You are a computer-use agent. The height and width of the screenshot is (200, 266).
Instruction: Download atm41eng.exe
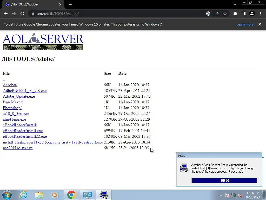click(15, 119)
